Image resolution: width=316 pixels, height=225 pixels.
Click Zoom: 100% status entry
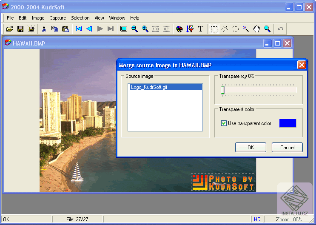(x=289, y=219)
